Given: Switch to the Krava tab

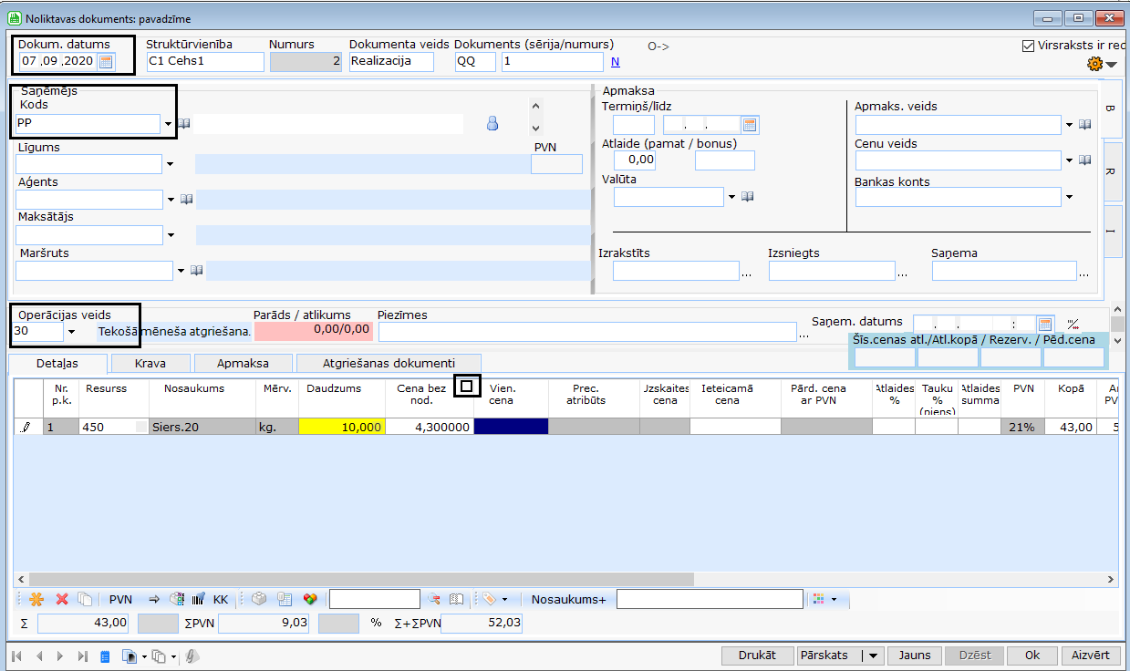Looking at the screenshot, I should (x=150, y=364).
